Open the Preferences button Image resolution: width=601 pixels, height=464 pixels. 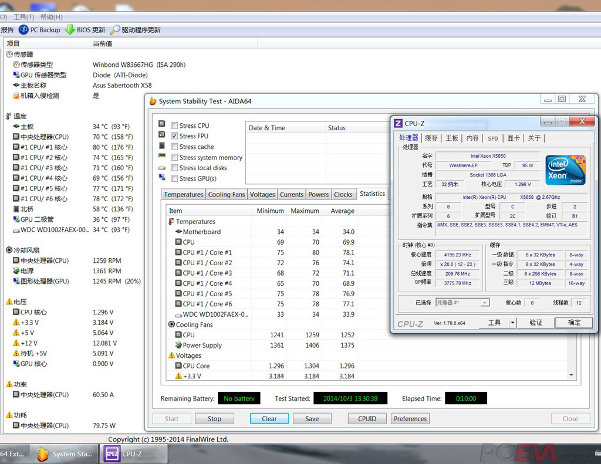pyautogui.click(x=410, y=419)
